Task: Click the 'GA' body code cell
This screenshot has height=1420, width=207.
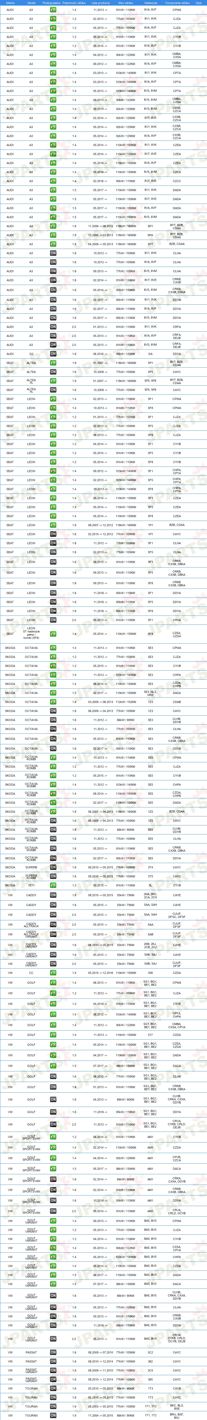Action: [x=150, y=354]
